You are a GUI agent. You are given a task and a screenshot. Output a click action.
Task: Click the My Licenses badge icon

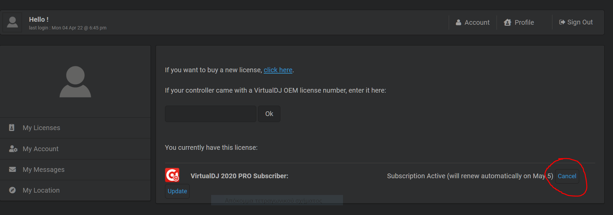(x=12, y=127)
